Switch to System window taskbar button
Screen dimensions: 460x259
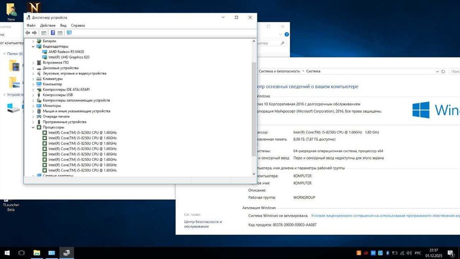click(x=52, y=253)
